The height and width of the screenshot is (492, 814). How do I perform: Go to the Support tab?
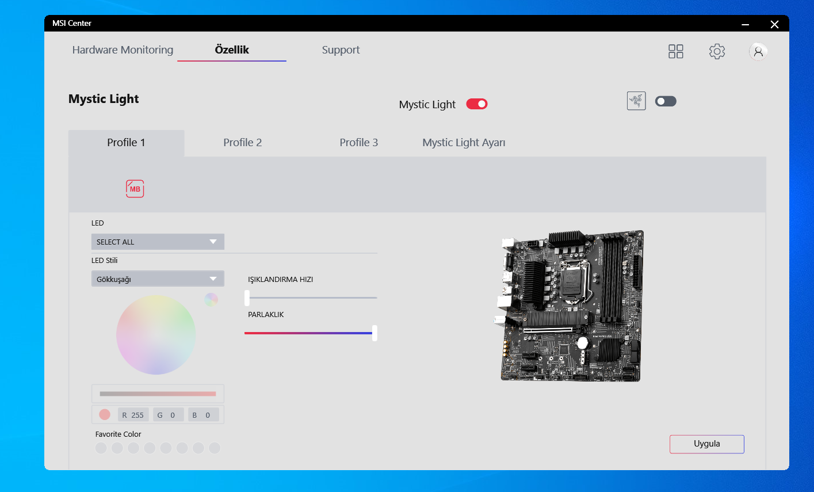pos(341,50)
